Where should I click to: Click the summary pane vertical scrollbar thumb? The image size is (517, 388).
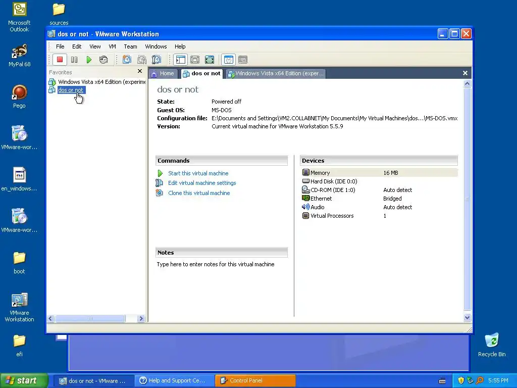467,199
